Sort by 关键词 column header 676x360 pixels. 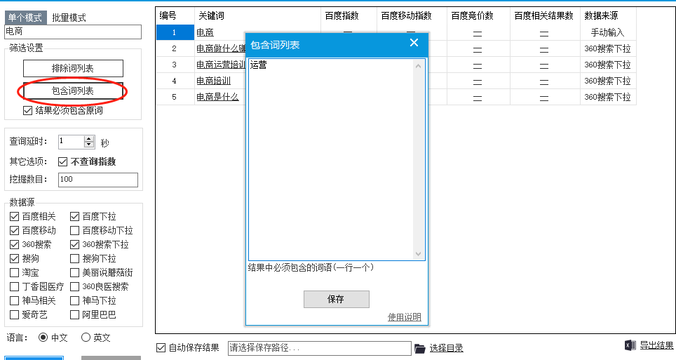pos(258,16)
